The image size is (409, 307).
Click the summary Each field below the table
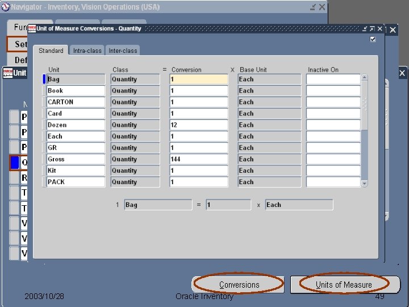point(299,205)
